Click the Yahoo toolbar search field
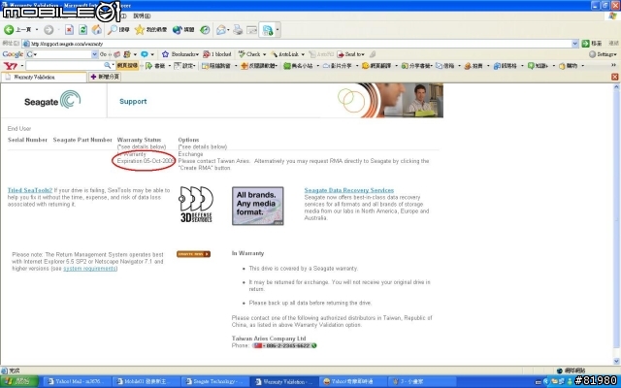 pyautogui.click(x=65, y=66)
